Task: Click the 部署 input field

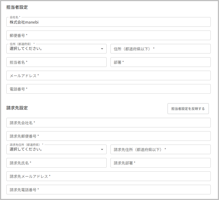Action: coord(160,62)
